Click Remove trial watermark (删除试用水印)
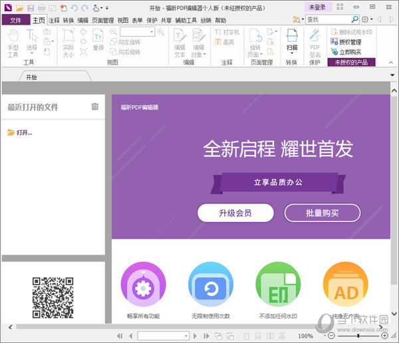This screenshot has height=343, width=399. [351, 32]
